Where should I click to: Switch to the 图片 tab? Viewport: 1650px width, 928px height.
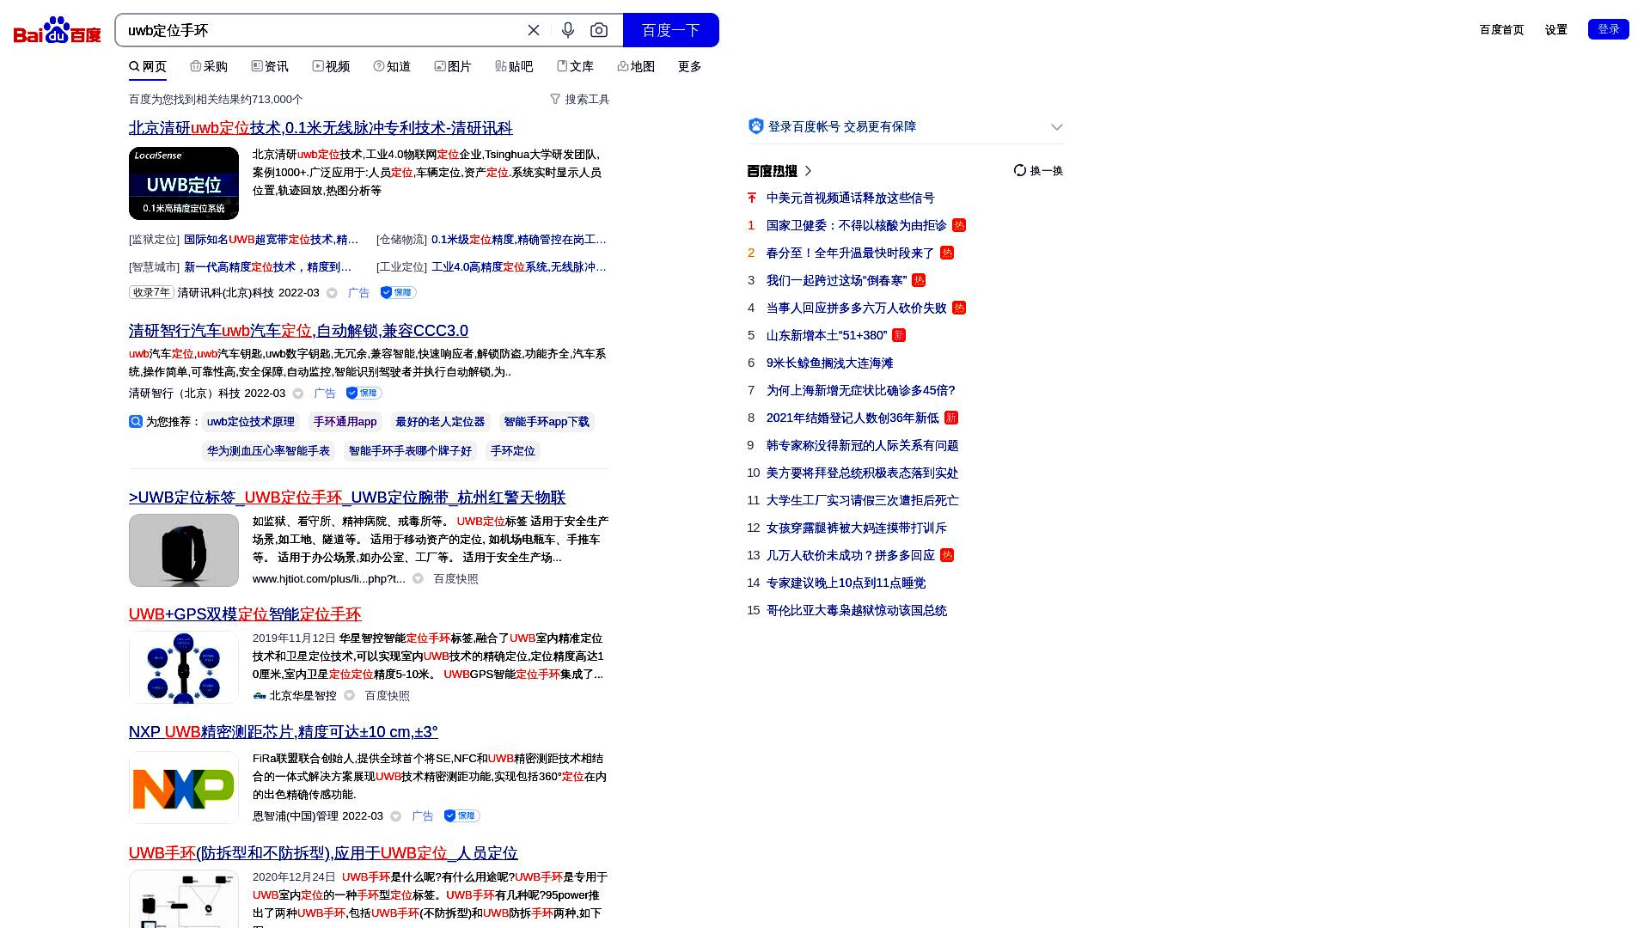tap(453, 66)
